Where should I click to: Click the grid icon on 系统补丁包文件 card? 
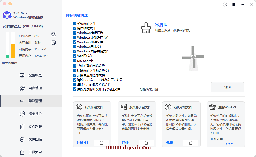tap(124, 107)
